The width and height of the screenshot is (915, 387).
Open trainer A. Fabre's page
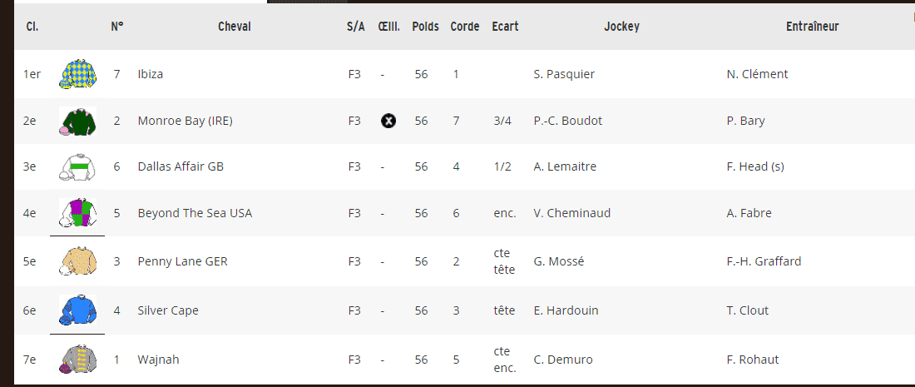coord(749,213)
